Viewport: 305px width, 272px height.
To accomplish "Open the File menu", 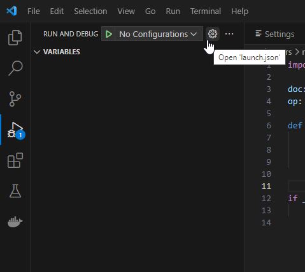I will click(34, 11).
